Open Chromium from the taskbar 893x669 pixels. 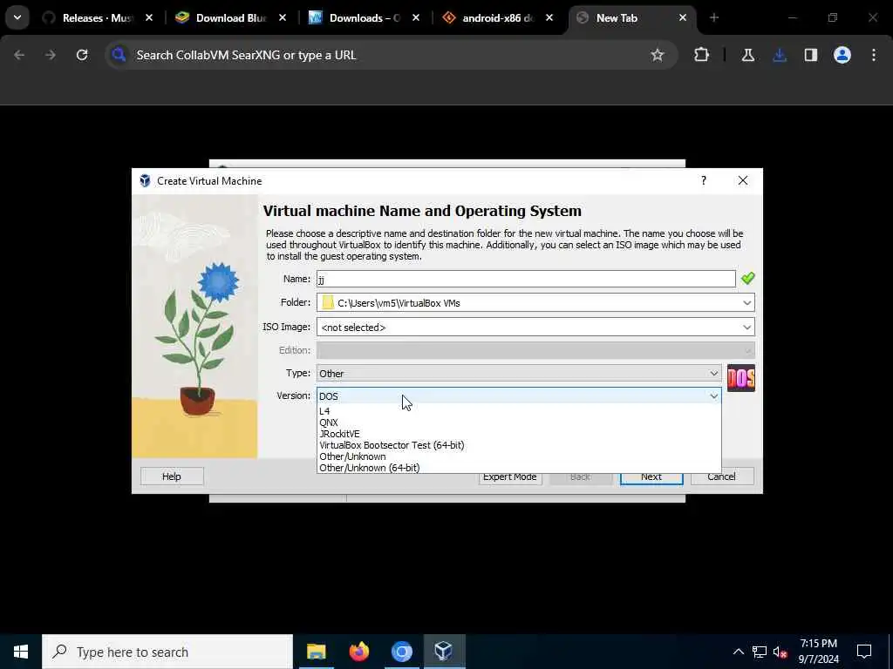tap(401, 652)
